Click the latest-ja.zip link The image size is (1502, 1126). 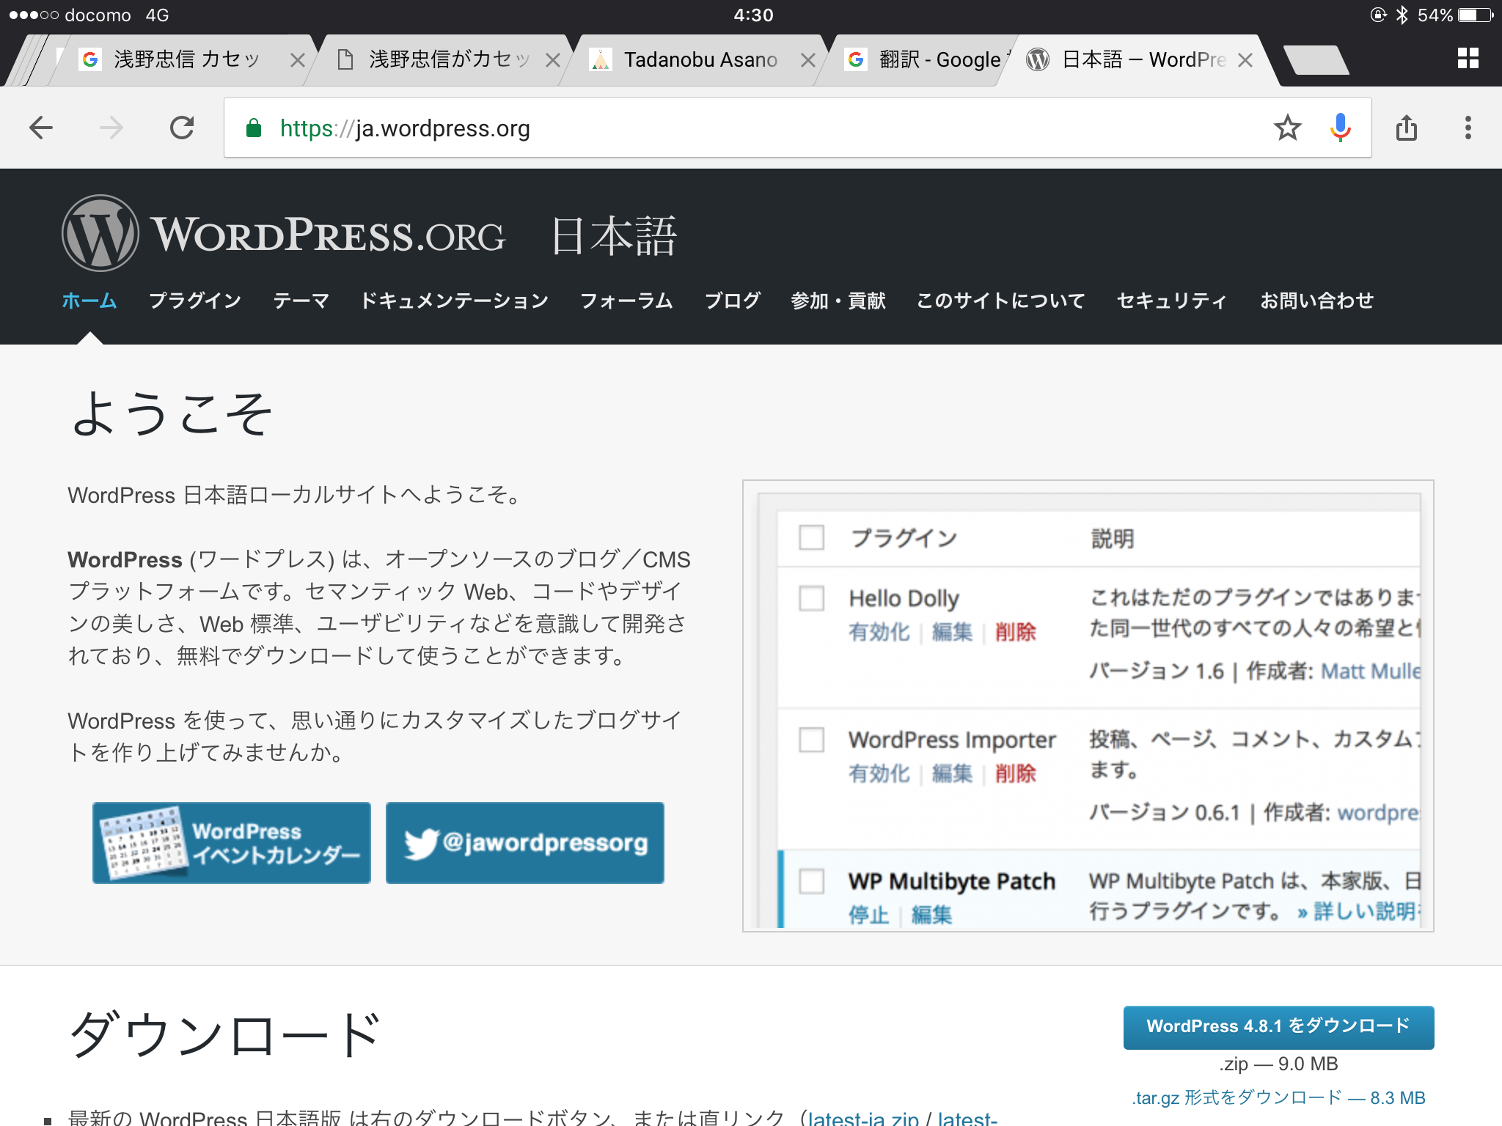pos(863,1118)
